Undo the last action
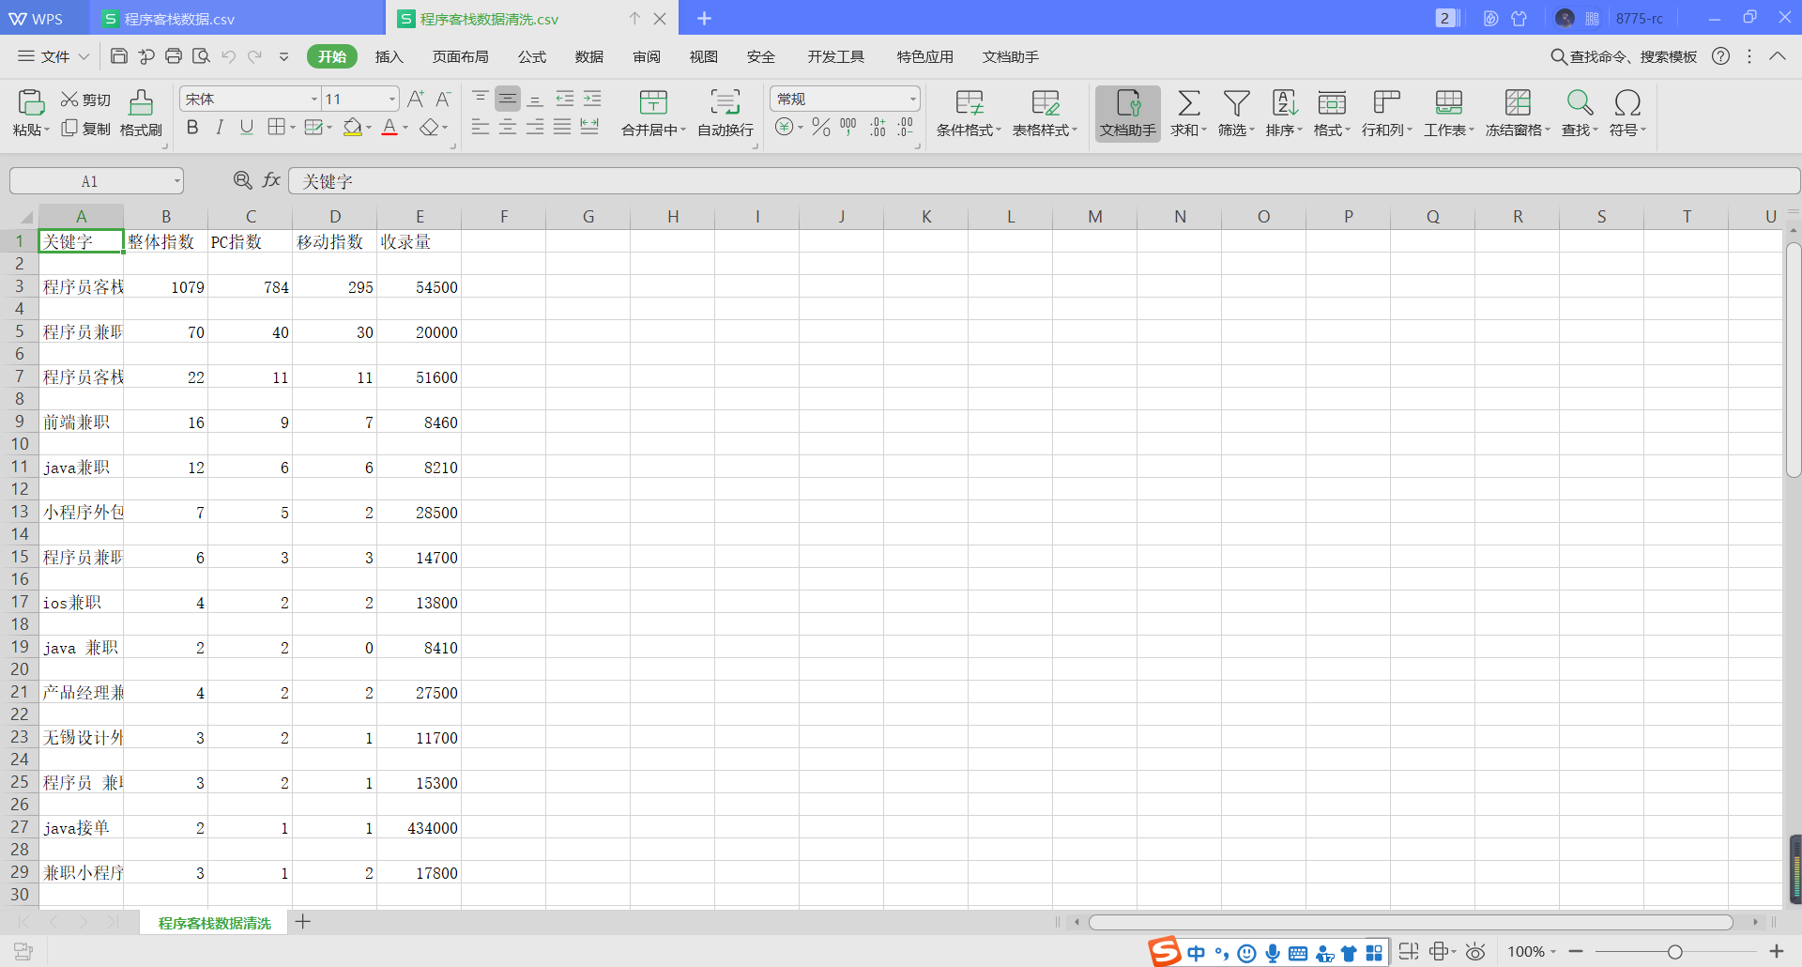 (x=228, y=56)
